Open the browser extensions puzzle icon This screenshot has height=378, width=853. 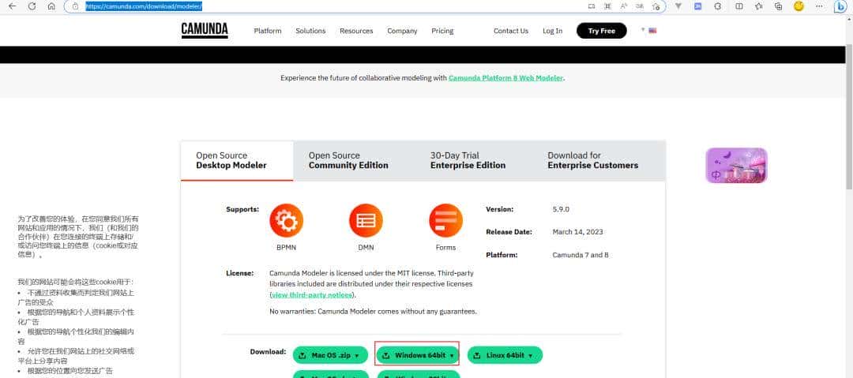pos(717,6)
